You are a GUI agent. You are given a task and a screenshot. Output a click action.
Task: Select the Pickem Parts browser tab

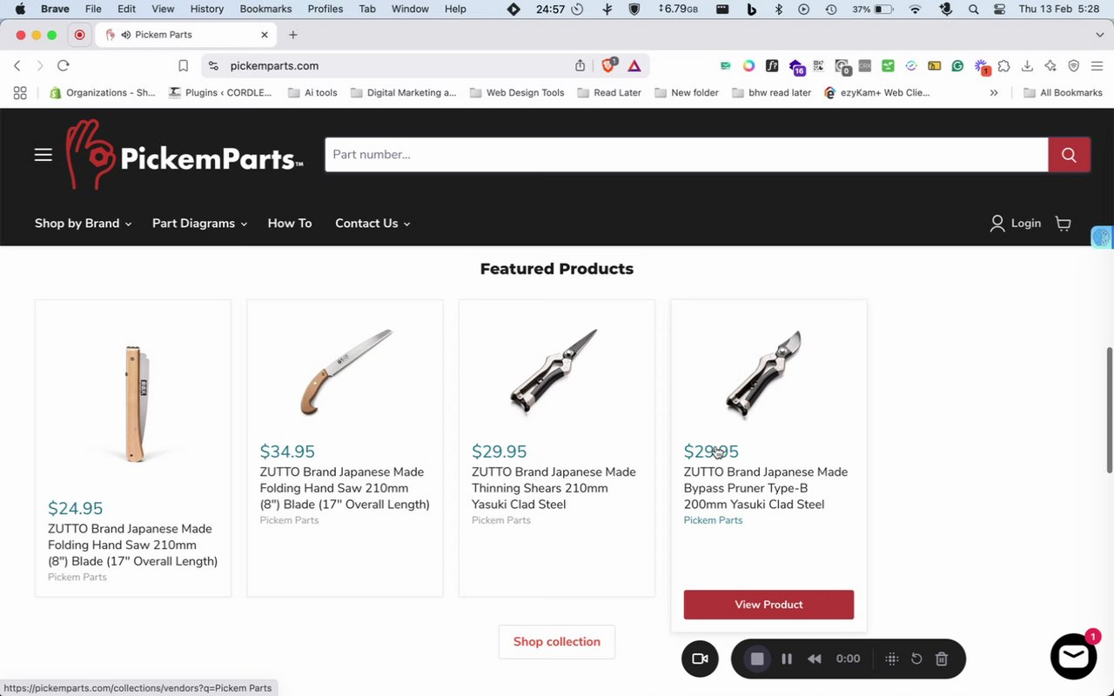[186, 35]
